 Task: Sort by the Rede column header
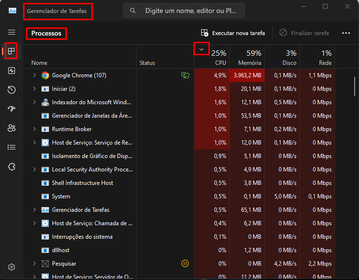tap(317, 57)
